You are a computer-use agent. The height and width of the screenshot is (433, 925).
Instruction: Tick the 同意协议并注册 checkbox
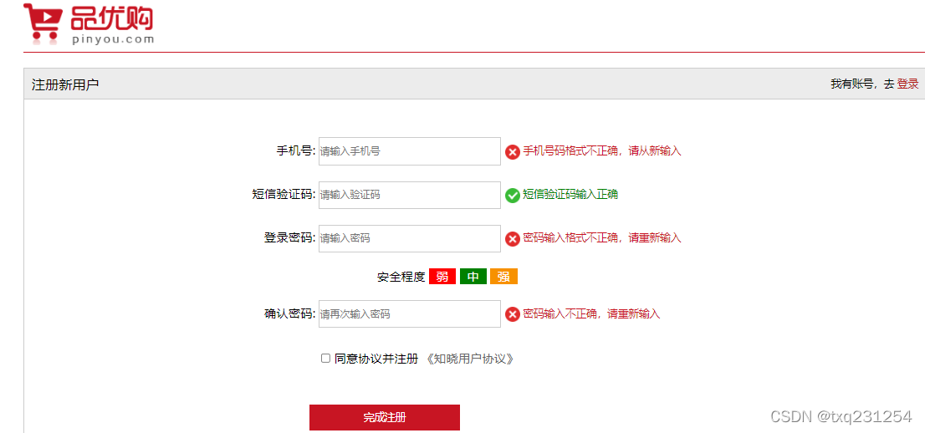(x=325, y=358)
